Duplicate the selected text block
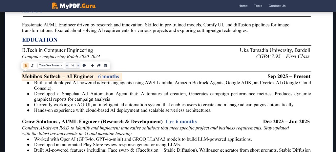Viewport: 336px width, 152px height. pyautogui.click(x=99, y=65)
